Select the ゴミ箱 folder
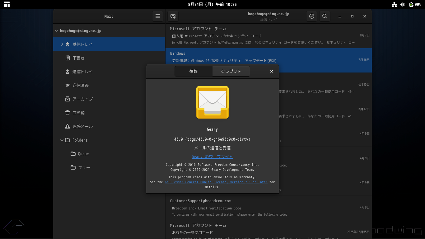Screen dimensions: 425x239 point(109,113)
